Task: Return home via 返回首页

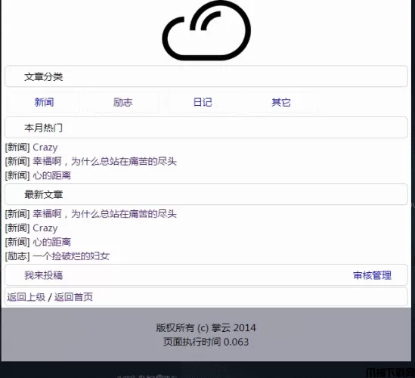Action: pos(73,297)
